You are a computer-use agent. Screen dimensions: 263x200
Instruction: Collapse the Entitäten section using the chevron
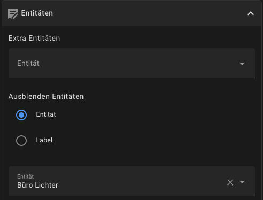(251, 13)
